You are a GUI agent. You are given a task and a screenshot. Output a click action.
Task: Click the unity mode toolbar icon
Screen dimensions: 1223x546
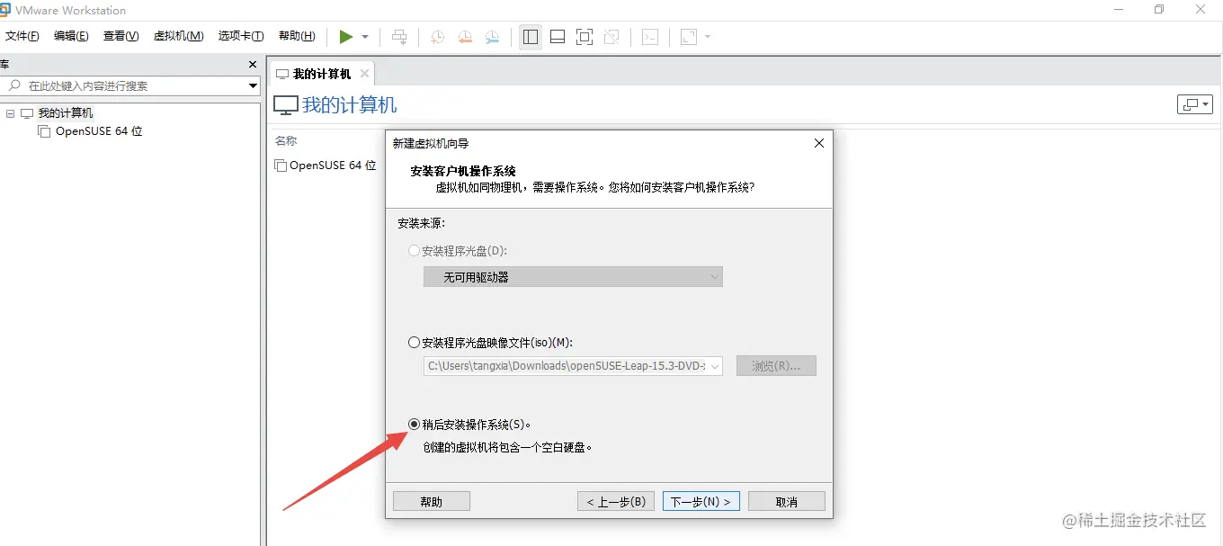tap(611, 37)
